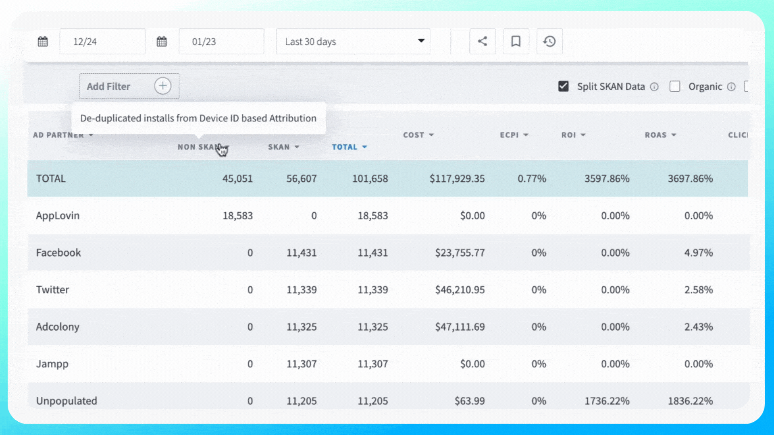Uncheck the Split SKAN Data checkbox

click(x=563, y=87)
